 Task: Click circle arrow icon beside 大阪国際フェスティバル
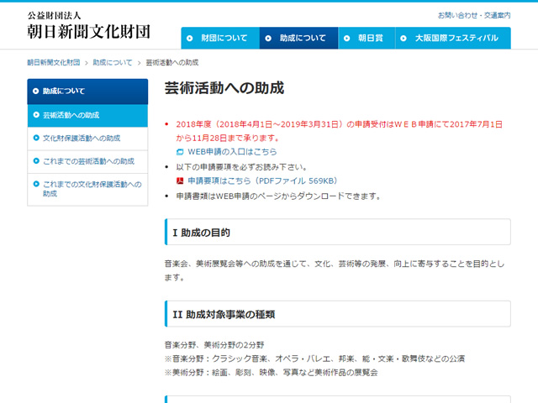pos(403,39)
